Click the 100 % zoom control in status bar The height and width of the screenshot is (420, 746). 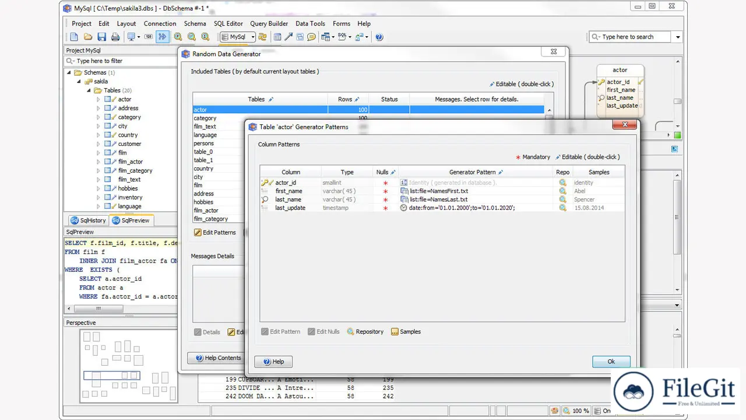coord(576,411)
